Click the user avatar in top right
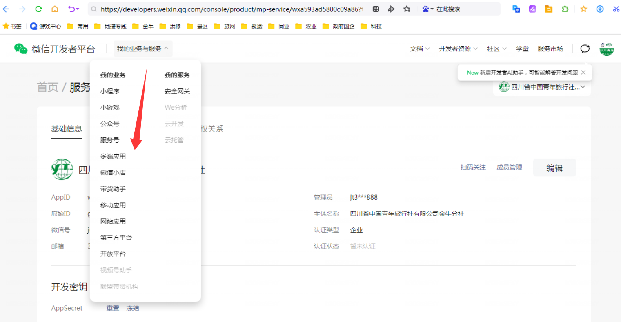Image resolution: width=621 pixels, height=322 pixels. (x=607, y=49)
